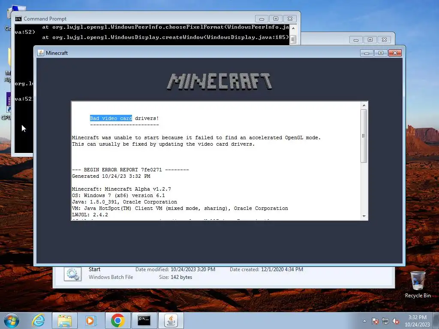The height and width of the screenshot is (329, 439).
Task: Click the Command Prompt window title text
Action: (x=45, y=19)
